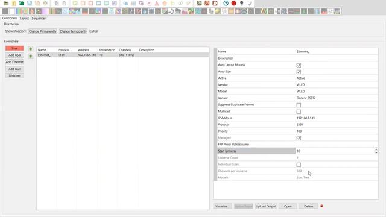Select the Piano effect icon
This screenshot has width=386, height=217.
pos(178,11)
